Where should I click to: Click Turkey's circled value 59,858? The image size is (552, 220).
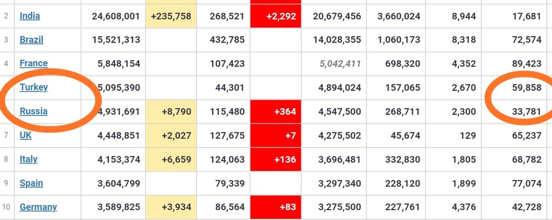coord(527,88)
